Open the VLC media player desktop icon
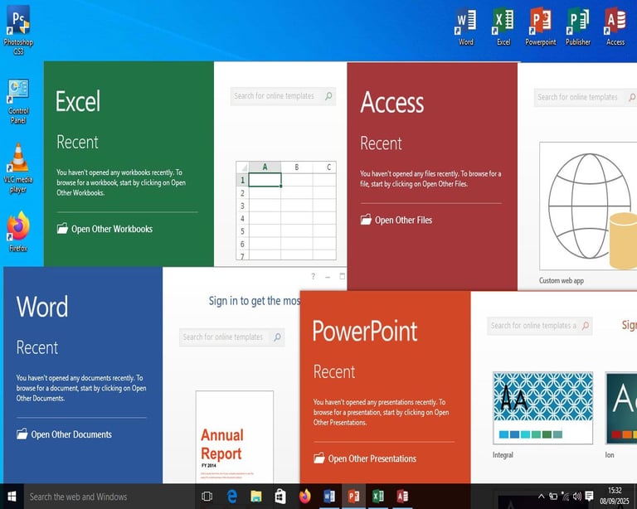The height and width of the screenshot is (509, 637). pos(18,168)
